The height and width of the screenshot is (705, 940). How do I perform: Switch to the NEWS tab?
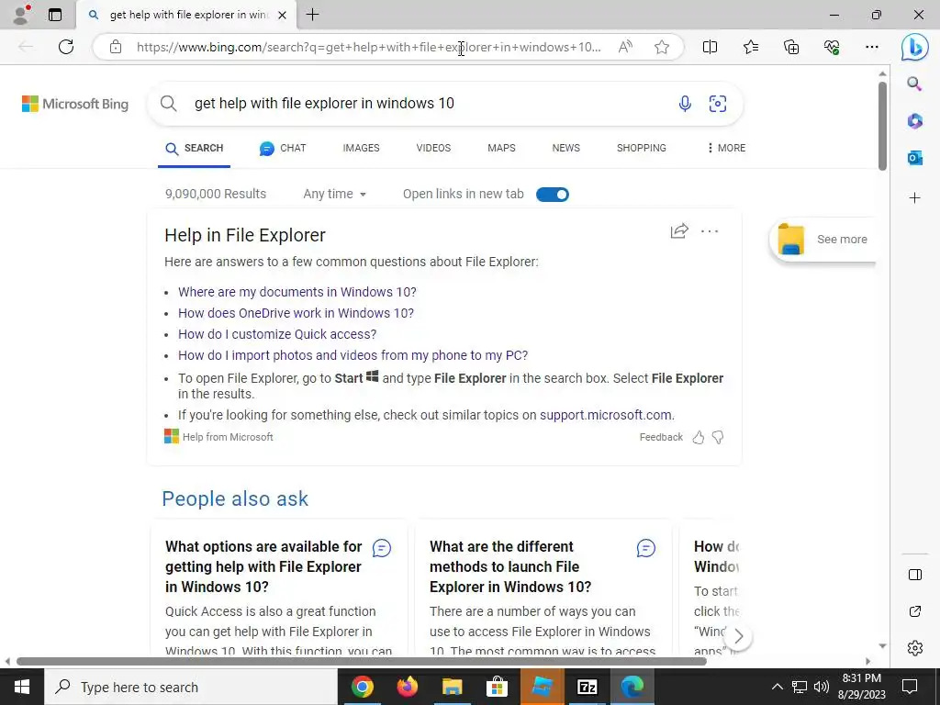pyautogui.click(x=565, y=148)
